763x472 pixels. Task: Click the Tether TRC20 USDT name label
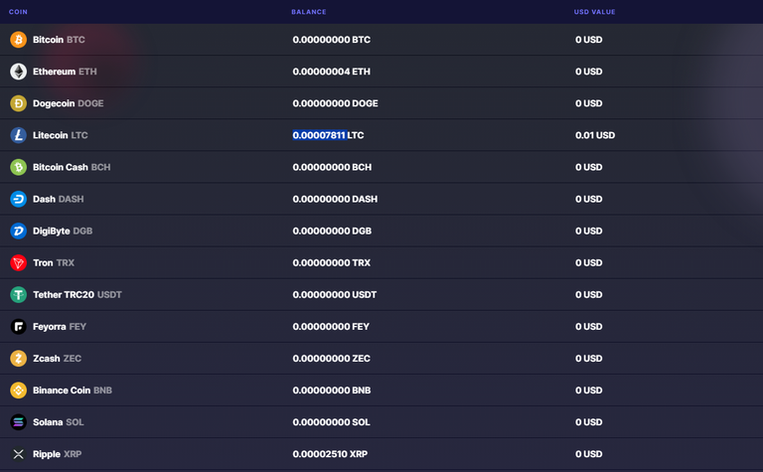click(x=77, y=294)
